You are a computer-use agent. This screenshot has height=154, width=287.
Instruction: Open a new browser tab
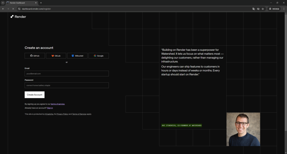click(41, 3)
